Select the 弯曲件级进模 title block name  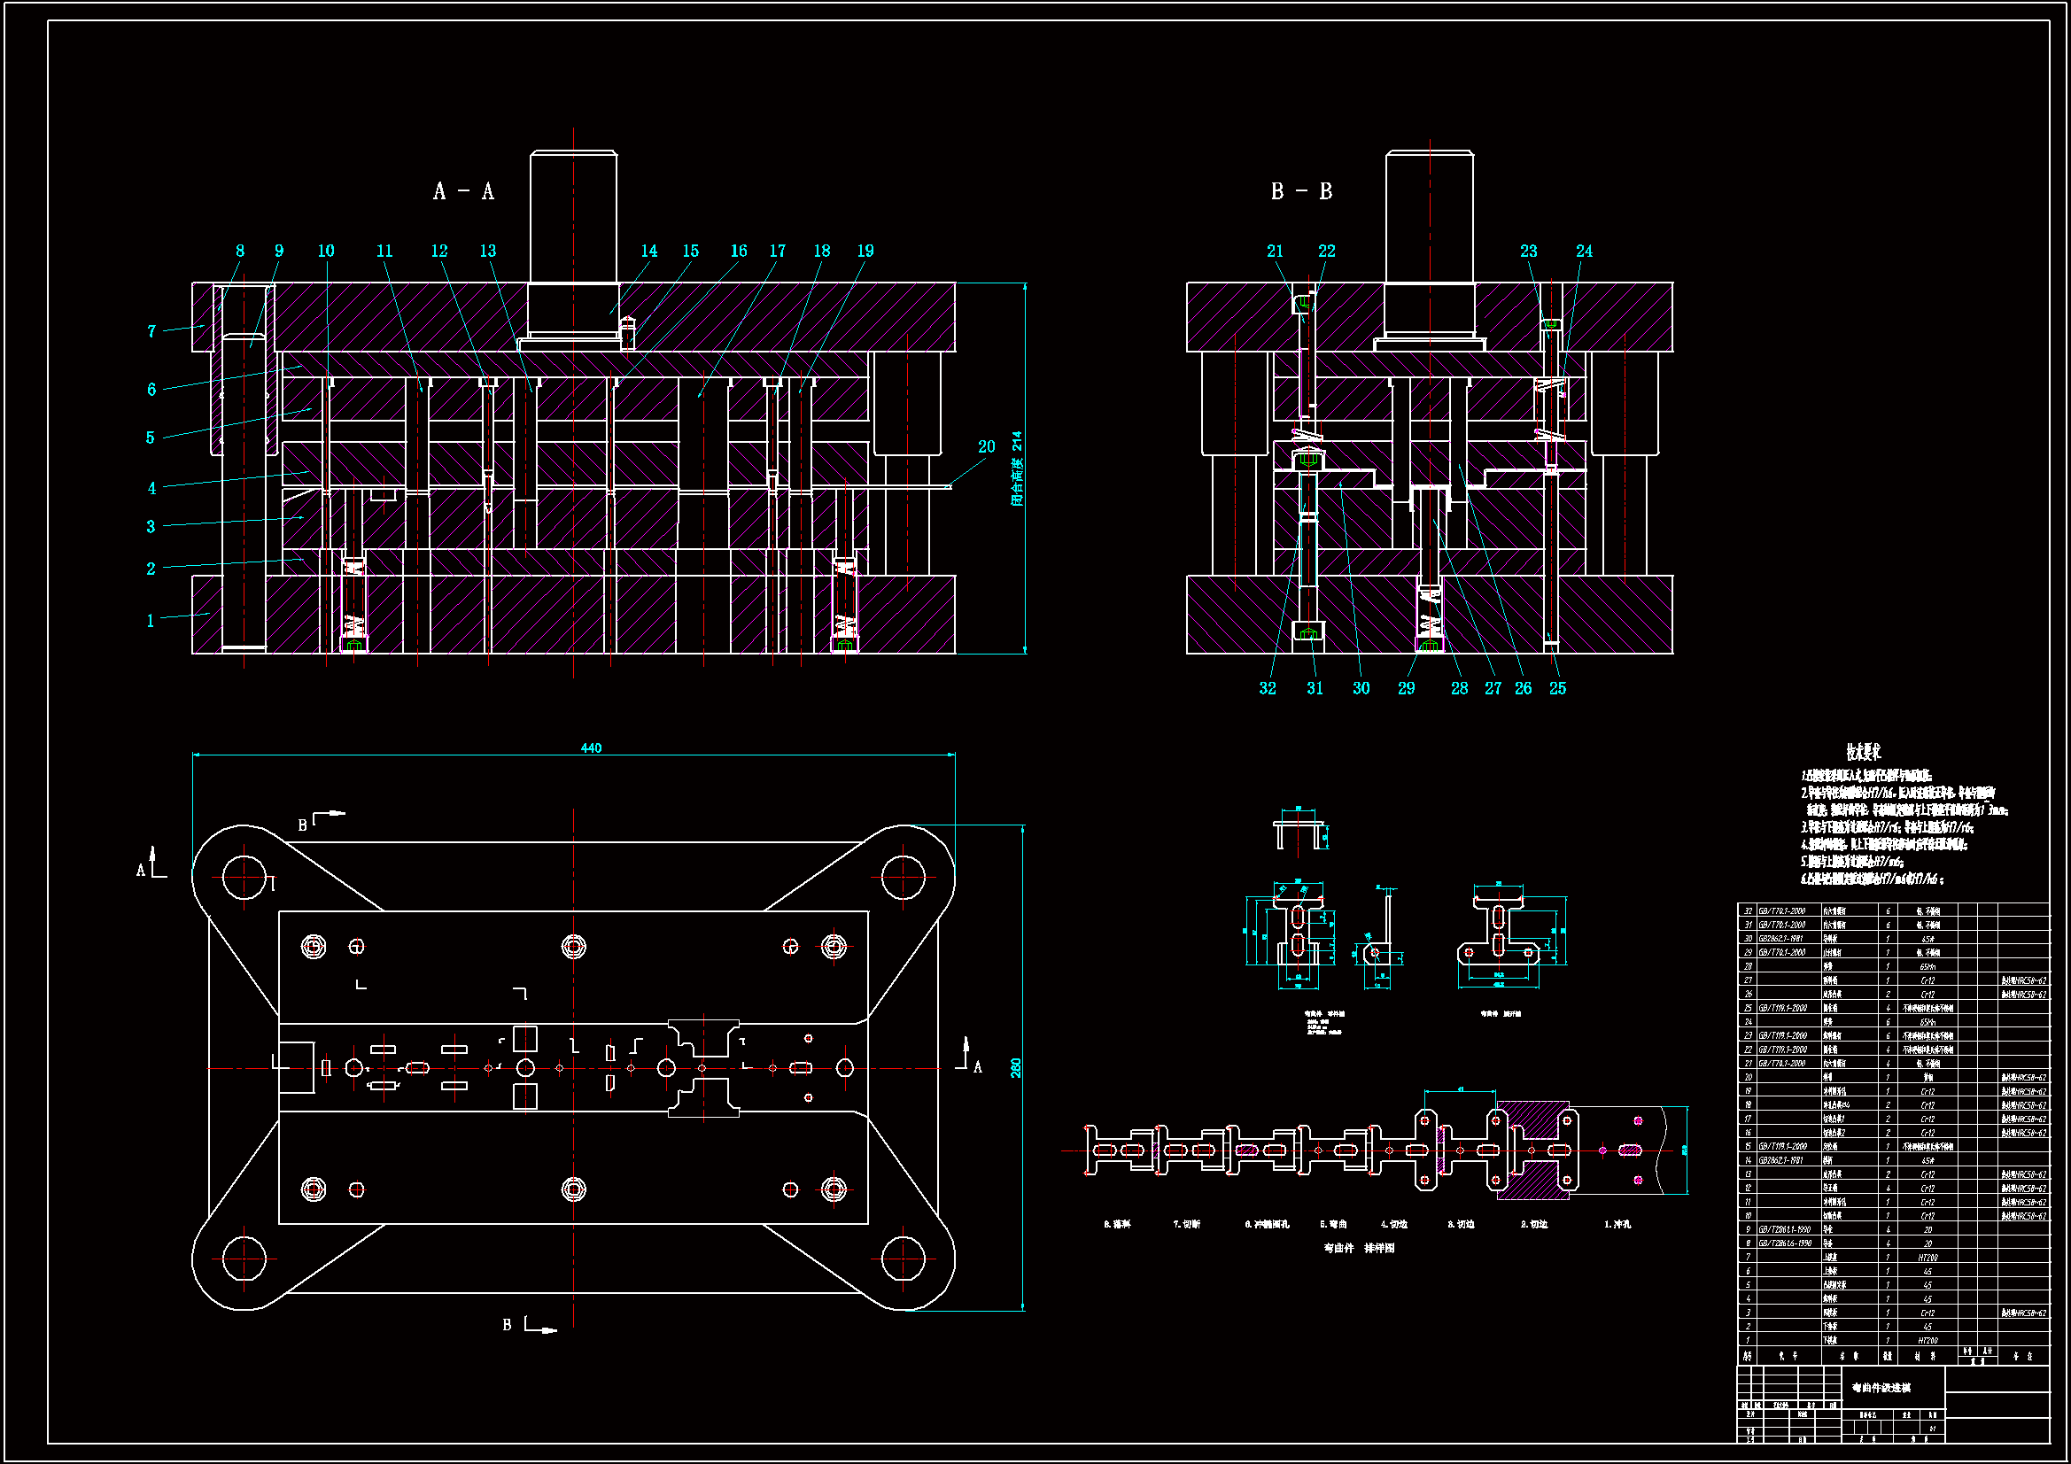[1881, 1387]
